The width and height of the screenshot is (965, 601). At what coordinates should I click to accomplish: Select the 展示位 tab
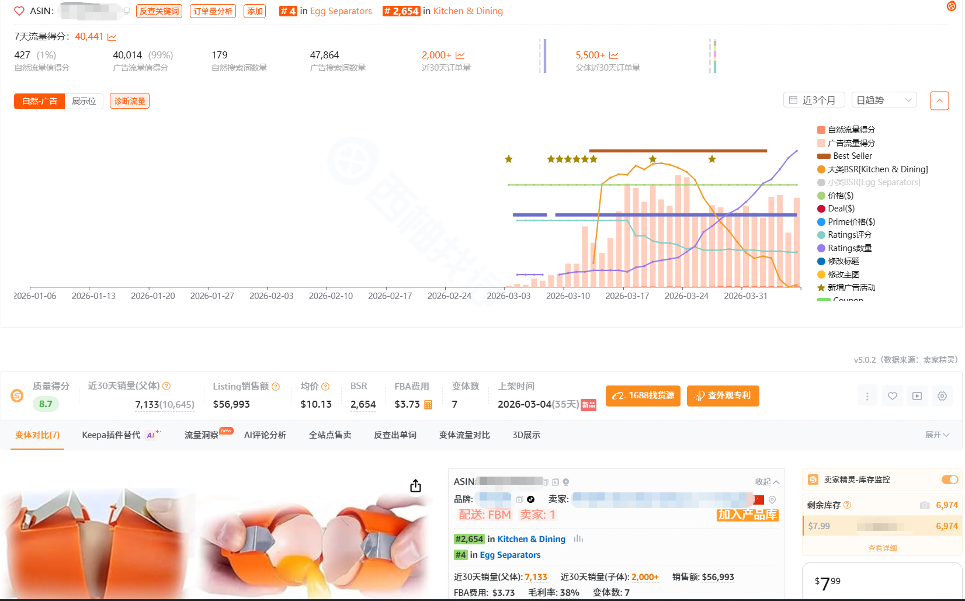(x=84, y=101)
